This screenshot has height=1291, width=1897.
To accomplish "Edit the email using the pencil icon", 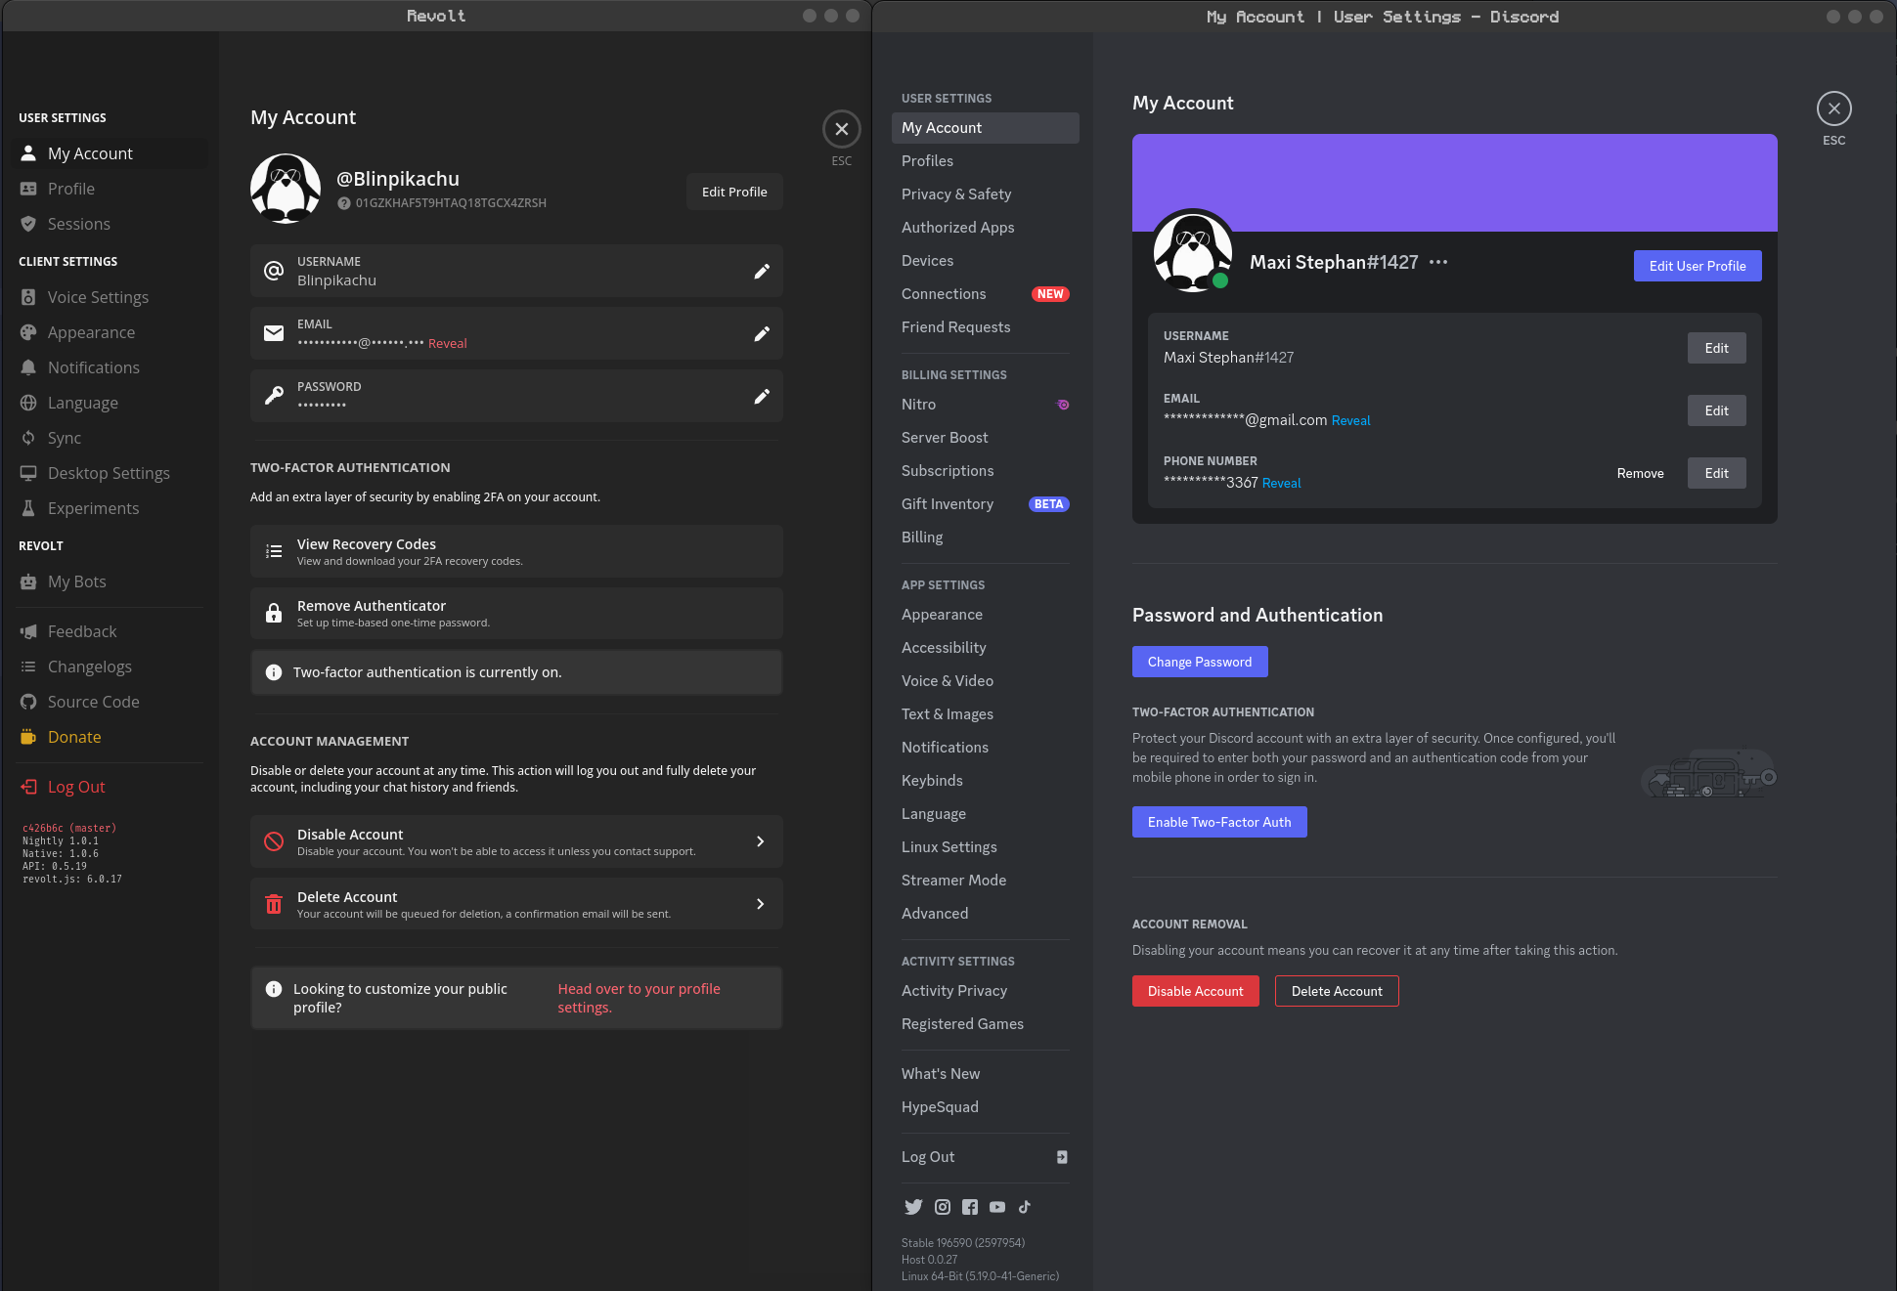I will (x=762, y=333).
